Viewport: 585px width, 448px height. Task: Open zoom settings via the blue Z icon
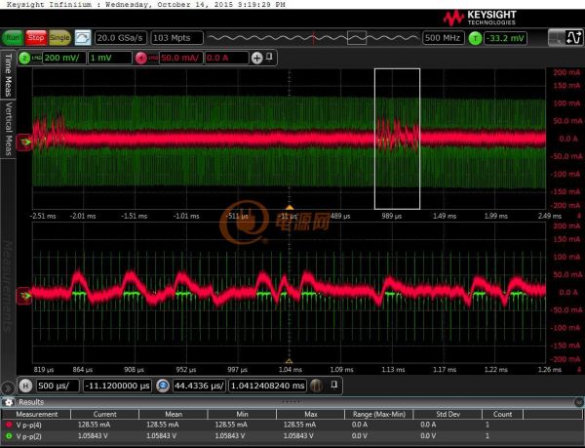(163, 386)
